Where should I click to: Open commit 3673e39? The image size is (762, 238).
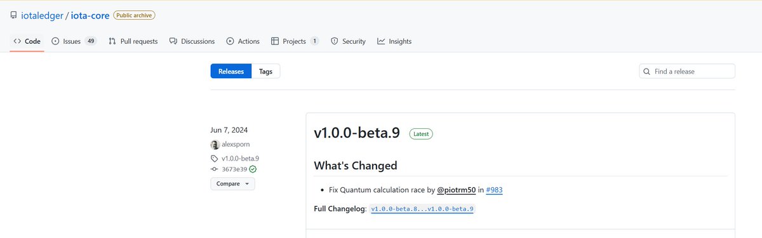(234, 169)
